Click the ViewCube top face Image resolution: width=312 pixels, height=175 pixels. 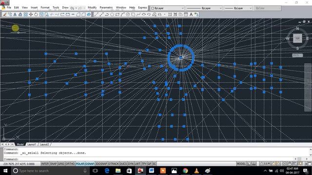pyautogui.click(x=297, y=38)
